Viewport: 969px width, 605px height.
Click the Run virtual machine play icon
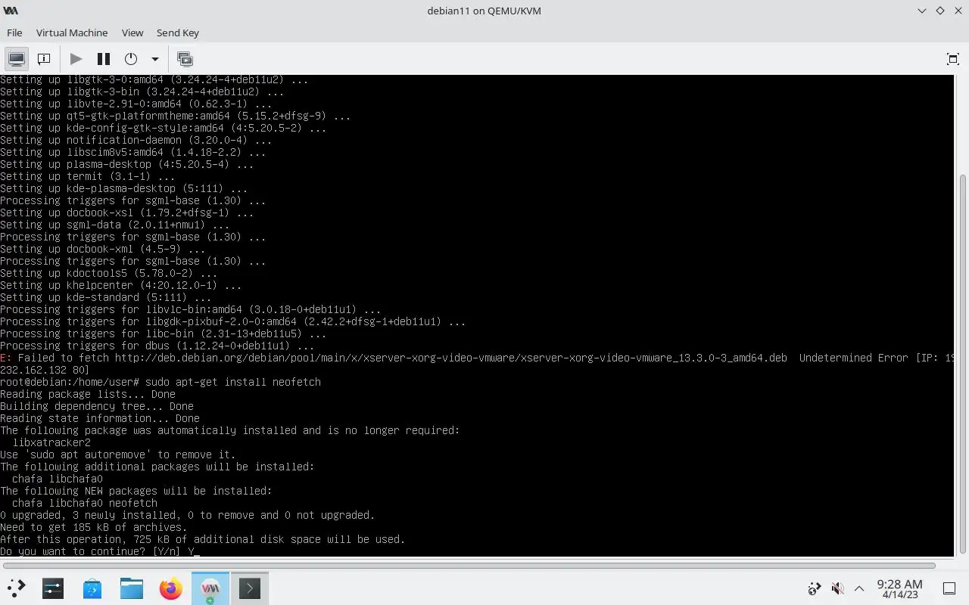point(76,59)
